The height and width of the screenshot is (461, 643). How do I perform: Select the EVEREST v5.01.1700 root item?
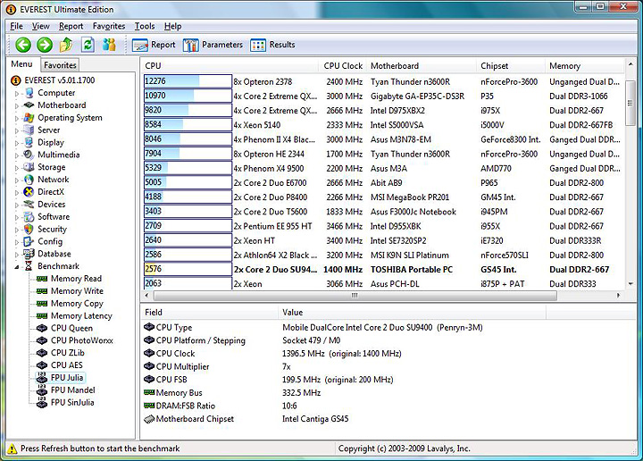point(60,80)
